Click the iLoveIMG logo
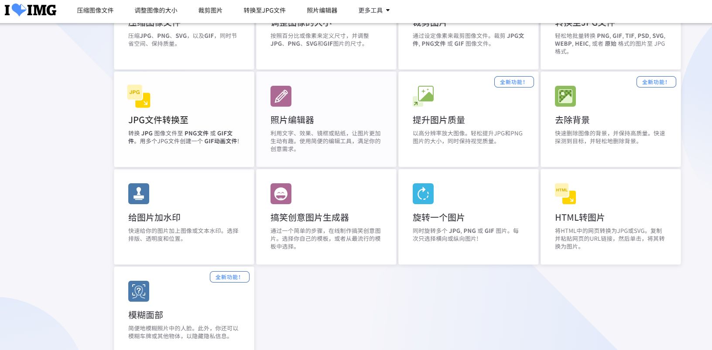Screen dimensions: 712x350 click(31, 10)
